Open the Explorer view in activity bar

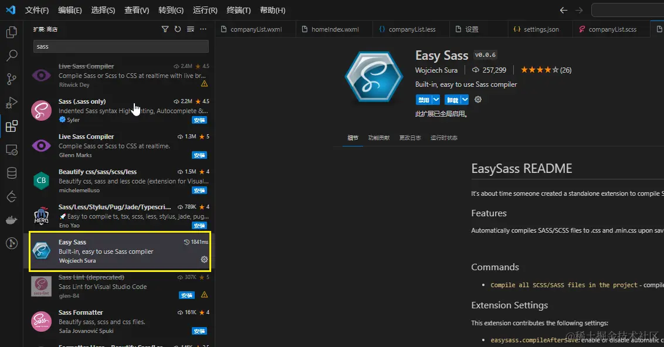pos(11,32)
